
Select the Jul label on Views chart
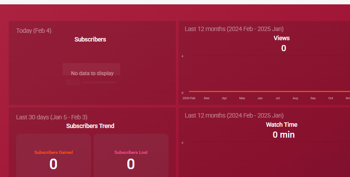click(277, 98)
